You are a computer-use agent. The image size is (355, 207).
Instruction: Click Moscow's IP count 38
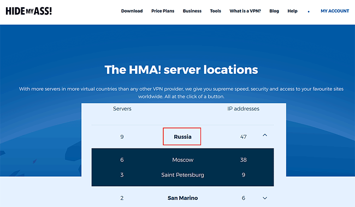(x=244, y=159)
